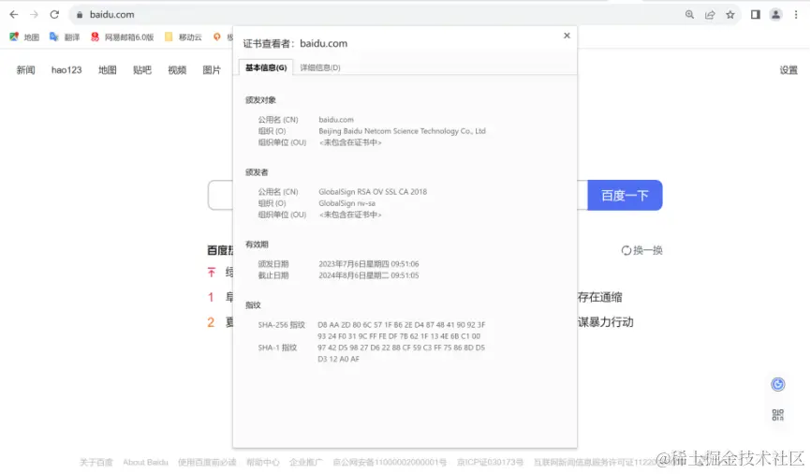Select issuer GlobalSign RSA OV SSL CA 2018
The height and width of the screenshot is (474, 811).
click(x=373, y=191)
